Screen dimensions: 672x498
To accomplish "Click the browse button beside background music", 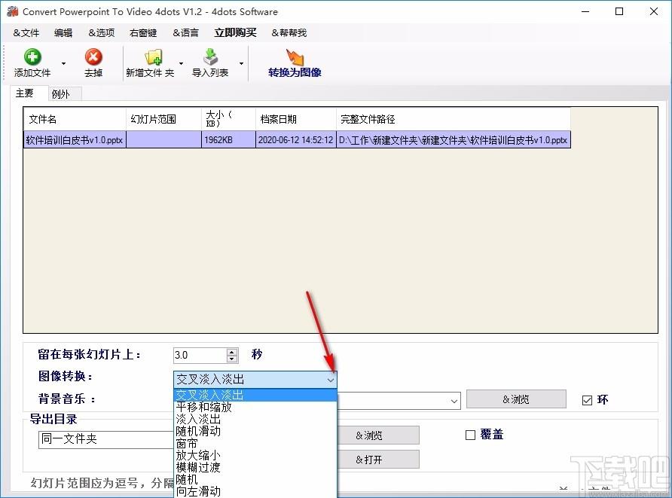I will (516, 399).
